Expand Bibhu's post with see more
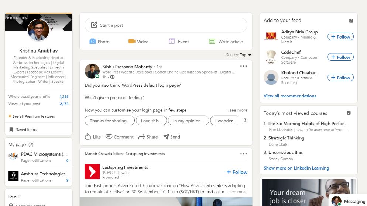 (237, 110)
